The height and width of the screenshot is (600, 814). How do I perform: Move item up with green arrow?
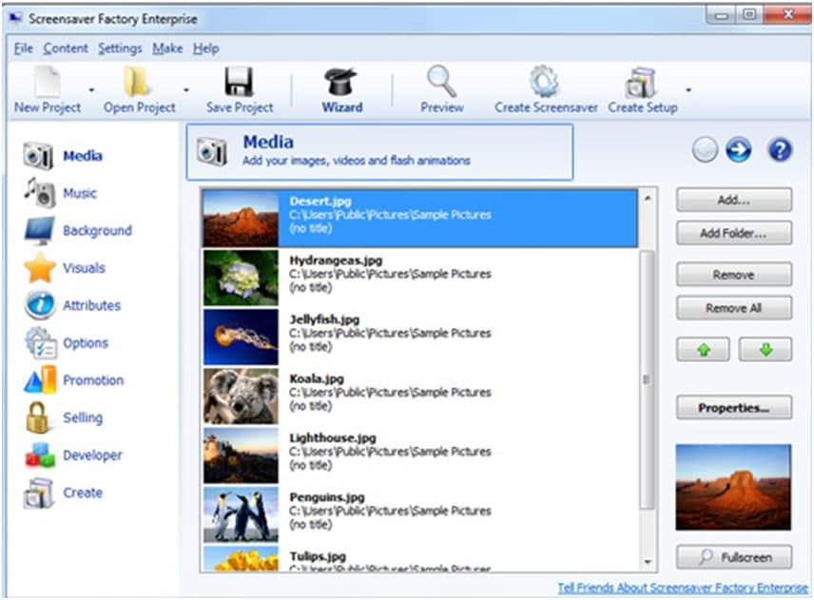coord(704,350)
